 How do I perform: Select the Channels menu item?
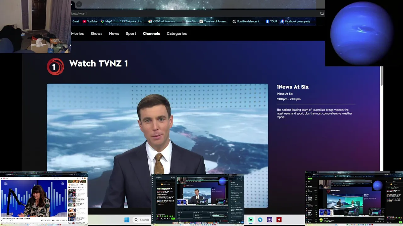pos(151,34)
